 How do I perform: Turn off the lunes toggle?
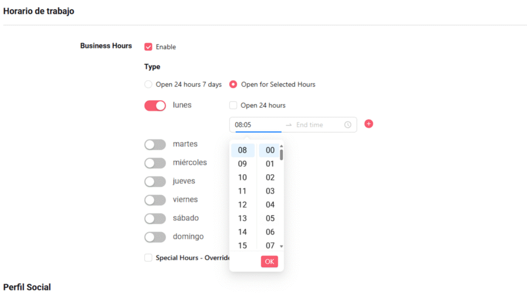tap(155, 105)
